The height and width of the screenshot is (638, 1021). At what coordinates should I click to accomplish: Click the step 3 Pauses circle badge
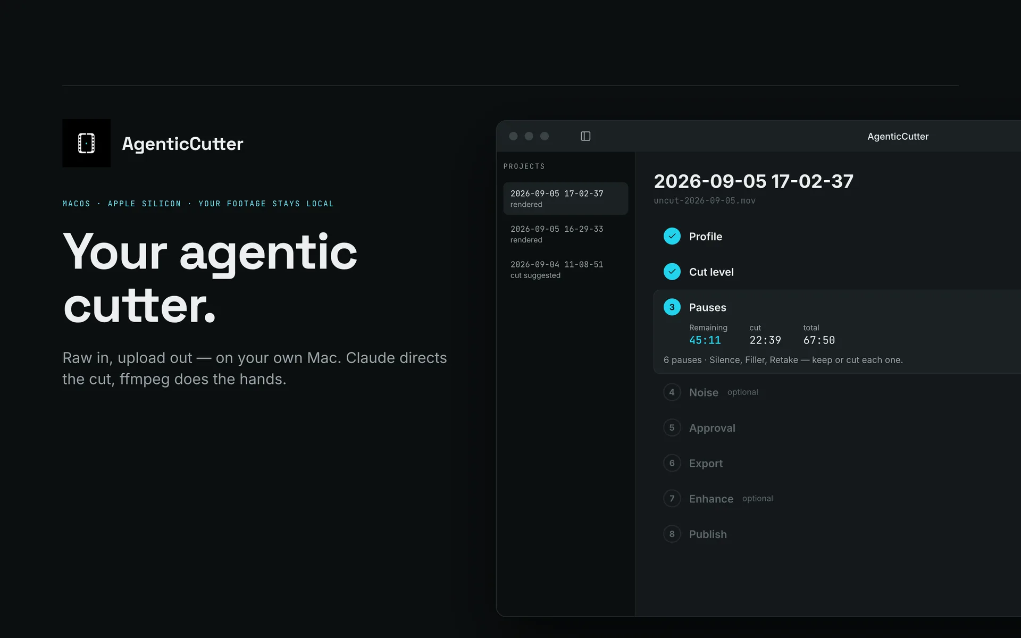tap(672, 307)
